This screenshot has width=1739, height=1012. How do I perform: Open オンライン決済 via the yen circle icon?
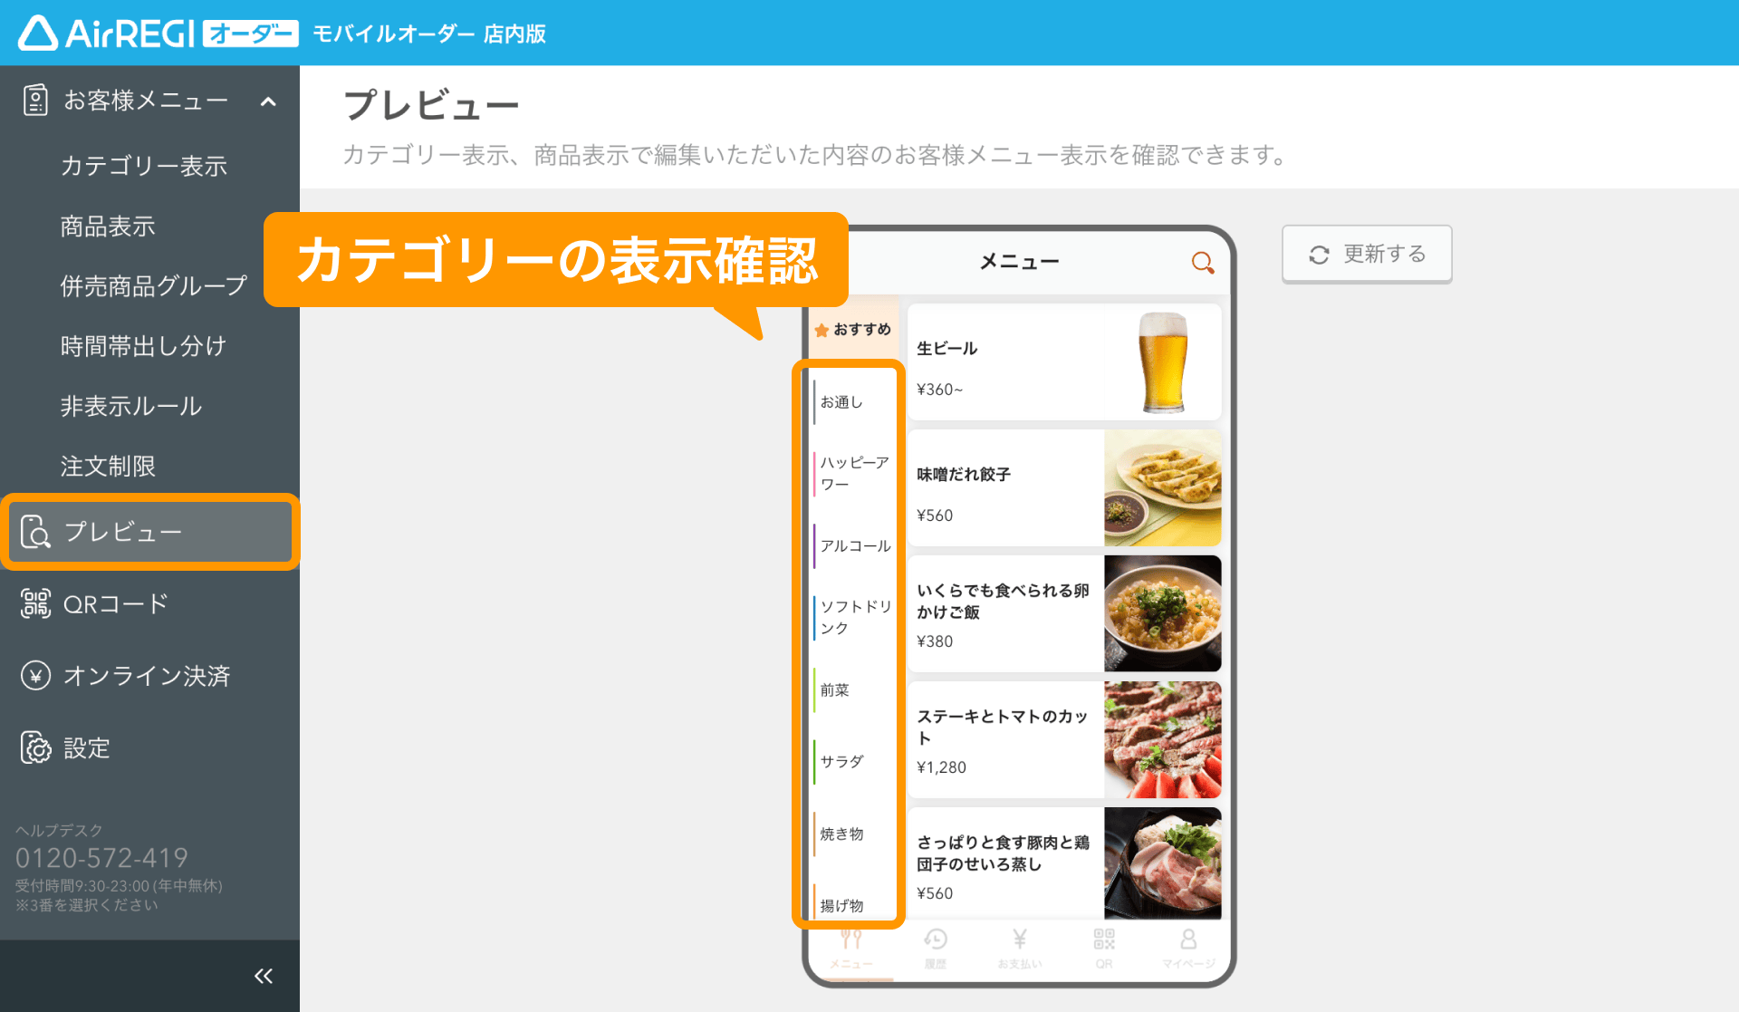click(x=34, y=676)
